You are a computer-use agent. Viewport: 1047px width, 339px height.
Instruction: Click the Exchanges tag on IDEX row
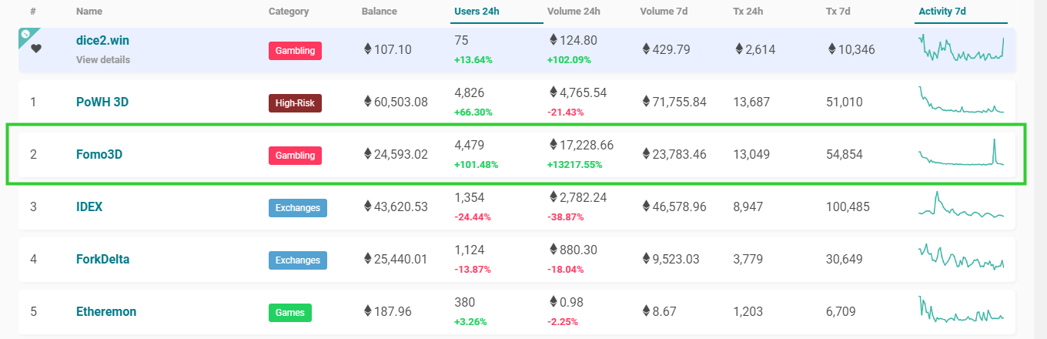click(x=298, y=207)
